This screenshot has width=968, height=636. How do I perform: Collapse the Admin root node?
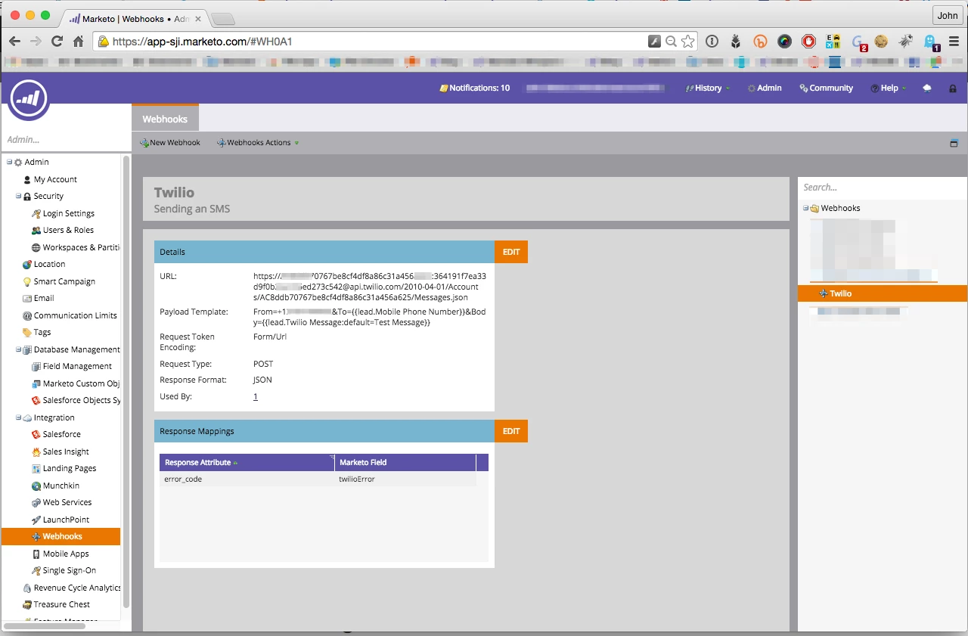click(10, 162)
